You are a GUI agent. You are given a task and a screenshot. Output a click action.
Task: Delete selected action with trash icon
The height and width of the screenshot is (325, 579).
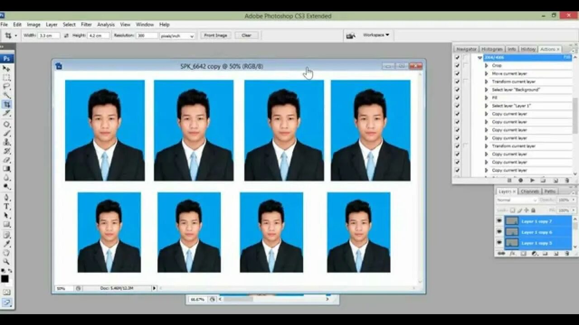pos(567,180)
